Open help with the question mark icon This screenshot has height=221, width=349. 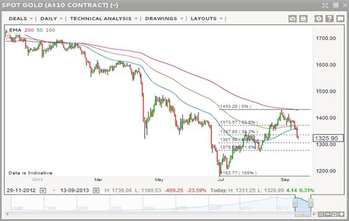click(329, 19)
